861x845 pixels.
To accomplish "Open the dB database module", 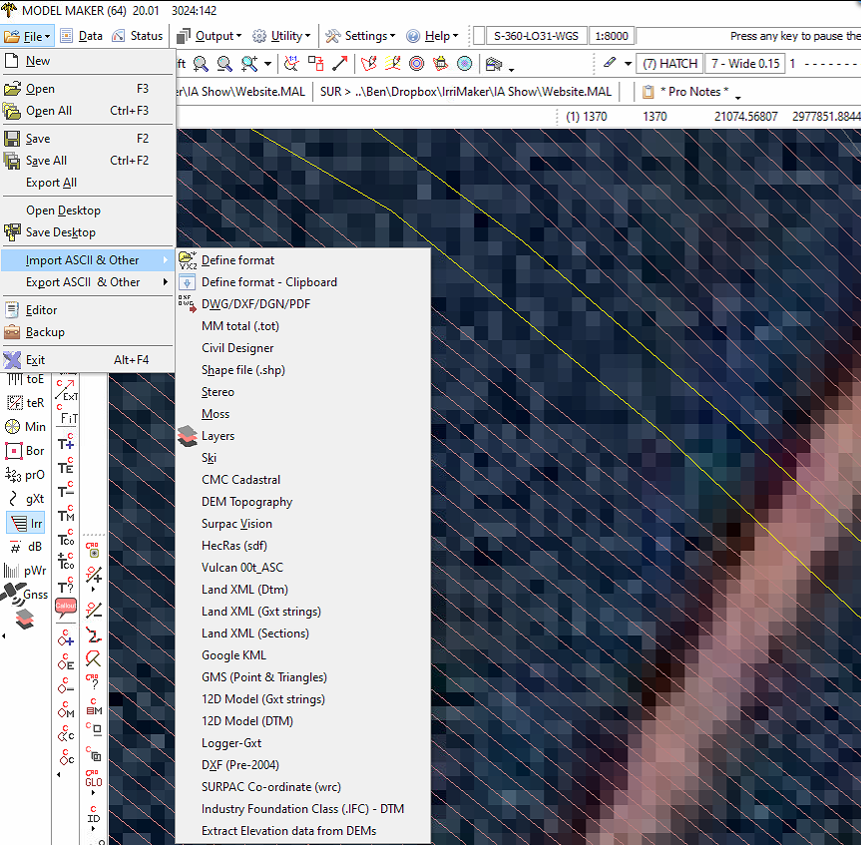I will click(x=25, y=547).
